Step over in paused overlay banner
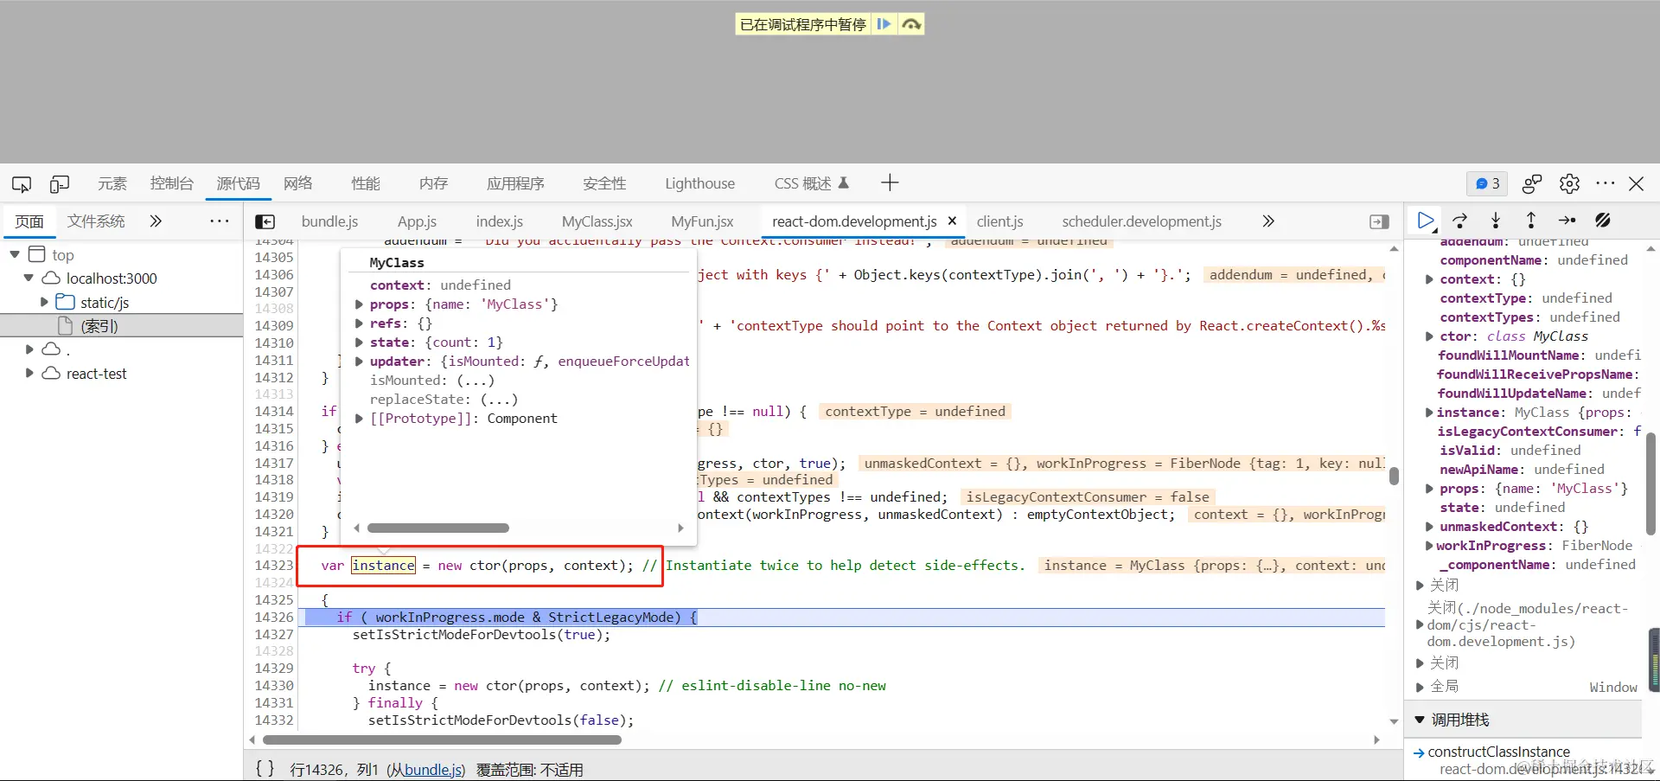Screen dimensions: 1660x781 coord(910,24)
